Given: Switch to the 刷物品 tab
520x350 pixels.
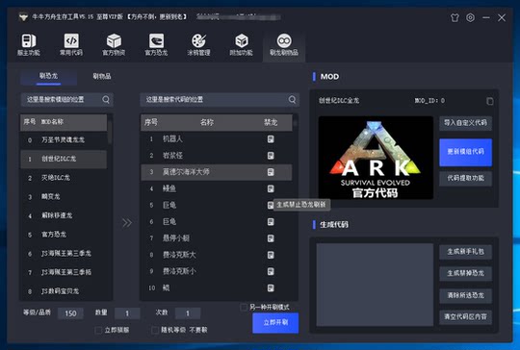Looking at the screenshot, I should pyautogui.click(x=102, y=76).
